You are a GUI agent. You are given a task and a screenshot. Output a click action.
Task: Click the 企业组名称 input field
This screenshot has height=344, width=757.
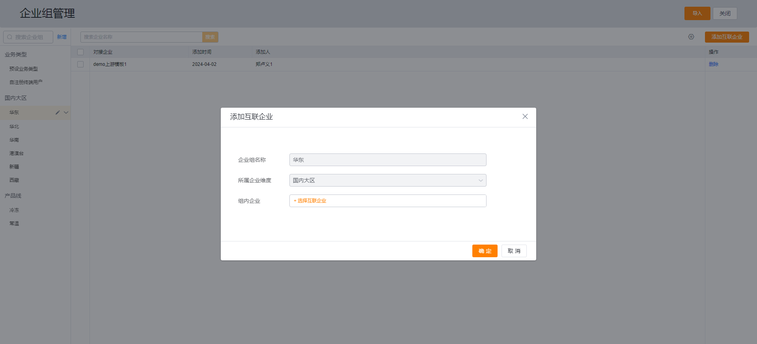pyautogui.click(x=387, y=160)
